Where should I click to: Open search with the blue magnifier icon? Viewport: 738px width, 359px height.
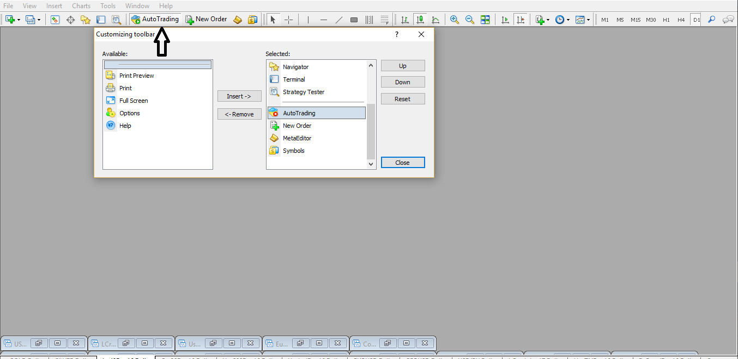click(711, 20)
